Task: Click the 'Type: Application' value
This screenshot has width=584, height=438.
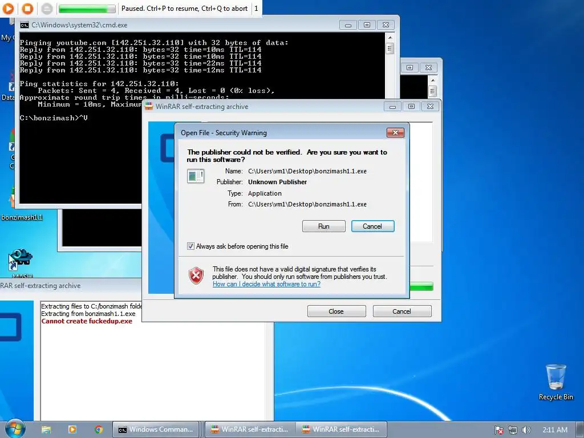Action: pyautogui.click(x=265, y=193)
